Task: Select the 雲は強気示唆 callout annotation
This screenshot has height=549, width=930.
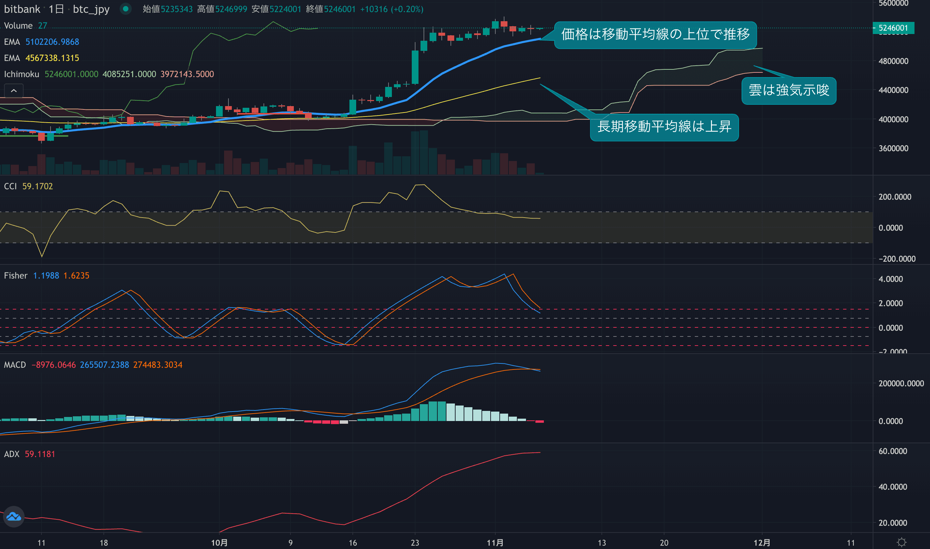Action: [x=788, y=91]
